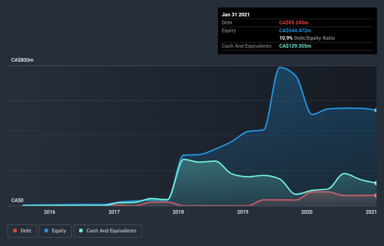Click the CA$800m y-axis label
The width and height of the screenshot is (384, 246).
[x=22, y=60]
